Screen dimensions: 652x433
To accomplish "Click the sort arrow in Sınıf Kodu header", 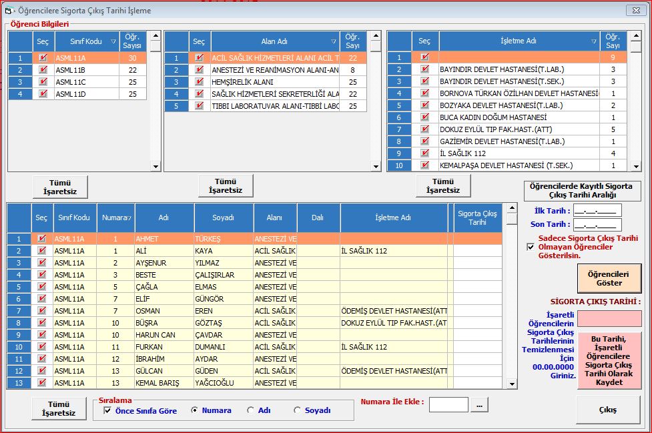I will pos(113,41).
